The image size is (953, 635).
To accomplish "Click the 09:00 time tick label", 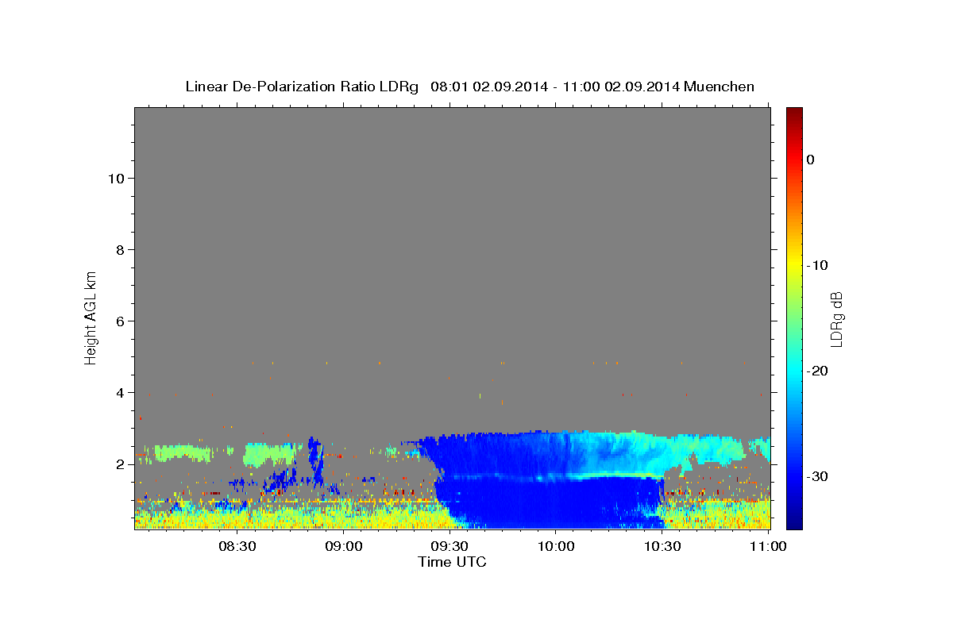I will point(344,546).
